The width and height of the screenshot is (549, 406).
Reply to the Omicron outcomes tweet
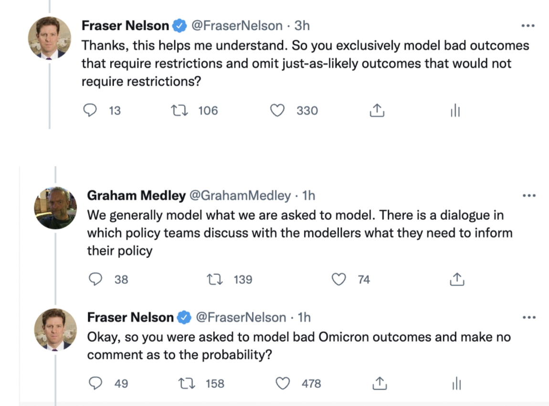pyautogui.click(x=97, y=383)
